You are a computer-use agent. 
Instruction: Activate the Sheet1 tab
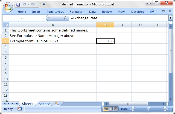[28, 104]
